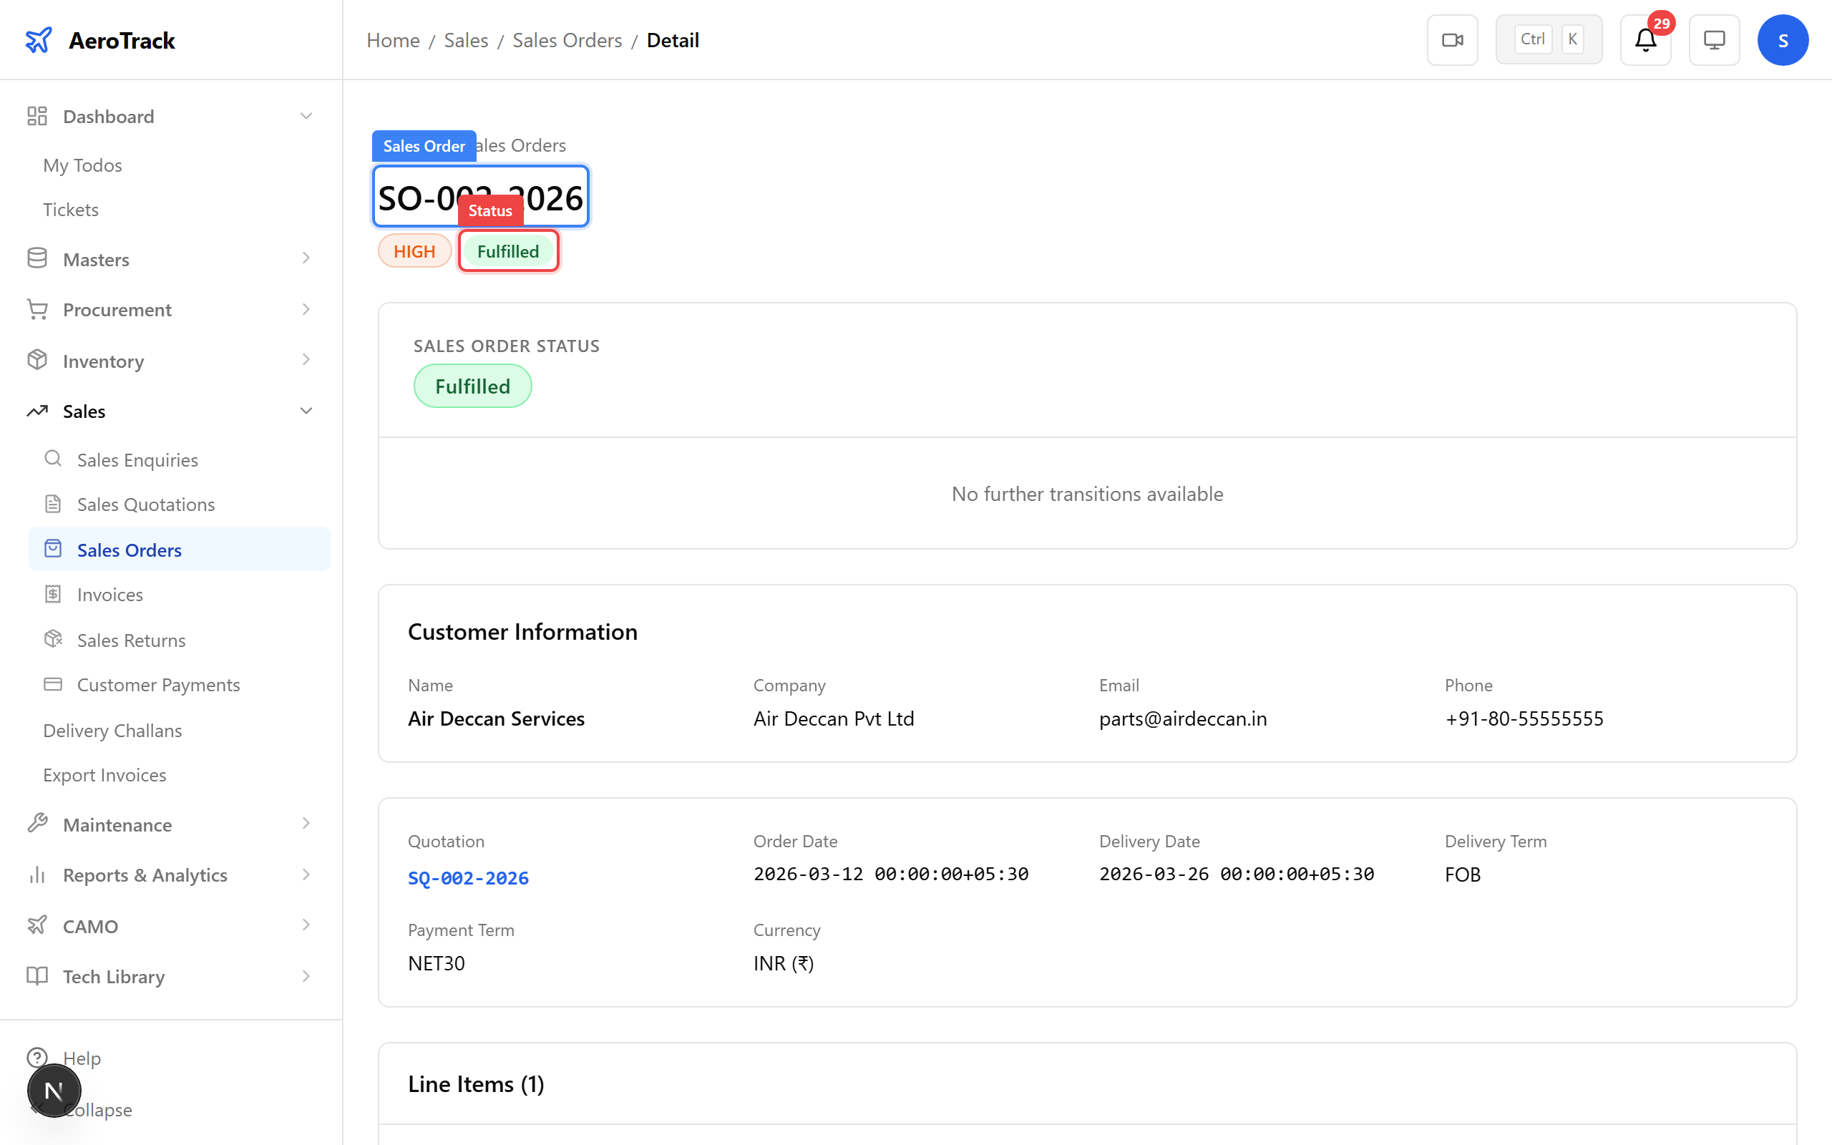Select the Invoices icon in sidebar
The height and width of the screenshot is (1145, 1832).
52,594
